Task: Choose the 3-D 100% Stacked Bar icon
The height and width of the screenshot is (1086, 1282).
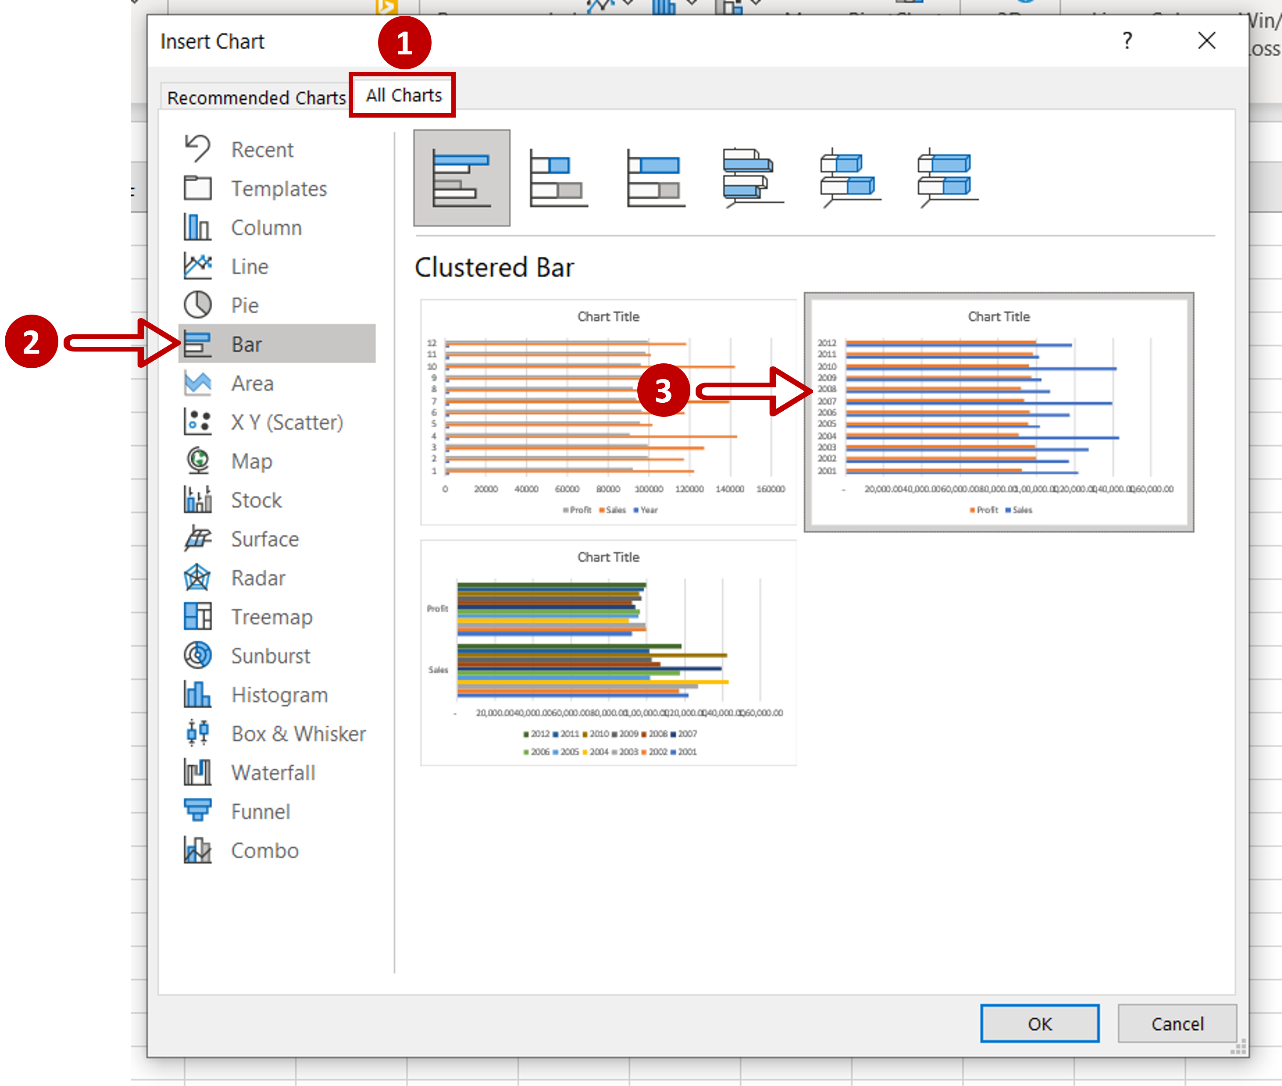Action: pos(946,178)
